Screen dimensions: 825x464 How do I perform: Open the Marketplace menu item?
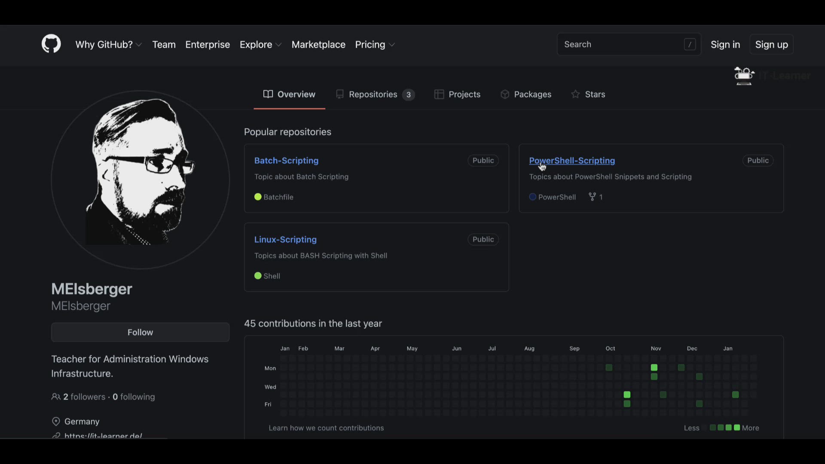pos(318,45)
